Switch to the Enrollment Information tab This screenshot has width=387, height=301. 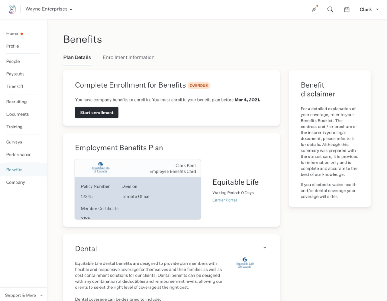click(128, 57)
